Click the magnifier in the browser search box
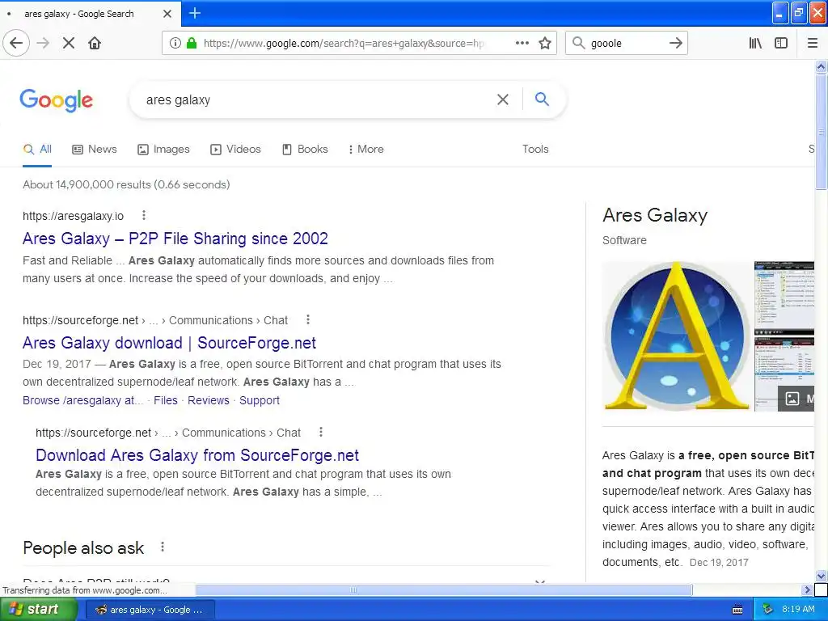Screen dimensions: 828x621 (x=578, y=43)
